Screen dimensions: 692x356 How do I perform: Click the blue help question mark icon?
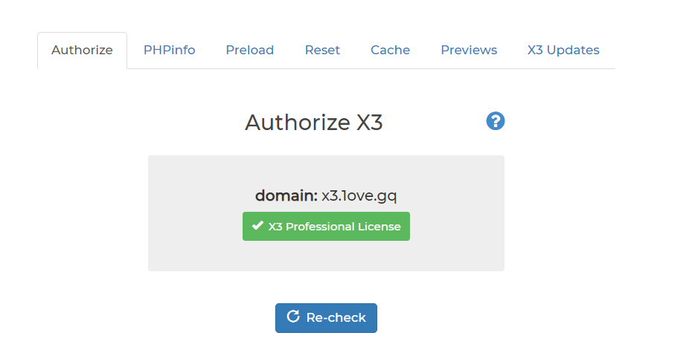tap(496, 121)
